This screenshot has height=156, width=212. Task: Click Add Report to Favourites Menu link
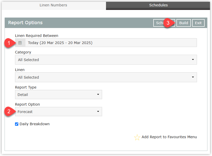click(x=169, y=137)
